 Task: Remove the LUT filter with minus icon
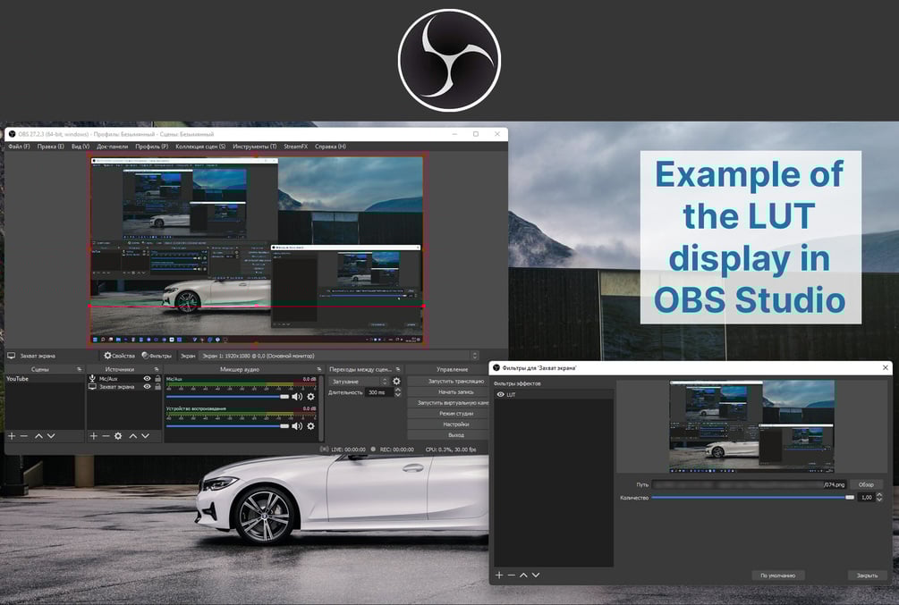pyautogui.click(x=512, y=575)
